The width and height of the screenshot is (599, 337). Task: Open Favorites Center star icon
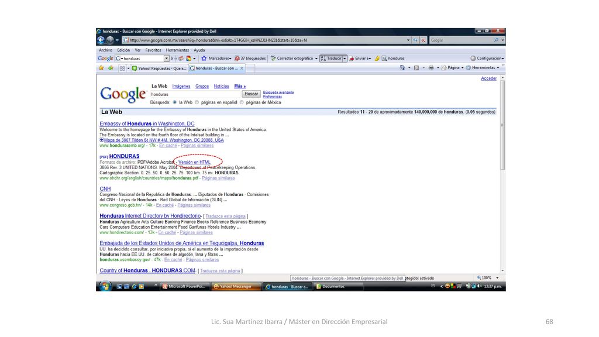[x=101, y=68]
